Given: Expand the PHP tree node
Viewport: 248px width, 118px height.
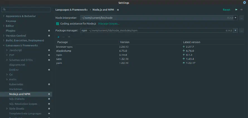Looking at the screenshot, I should 7,55.
